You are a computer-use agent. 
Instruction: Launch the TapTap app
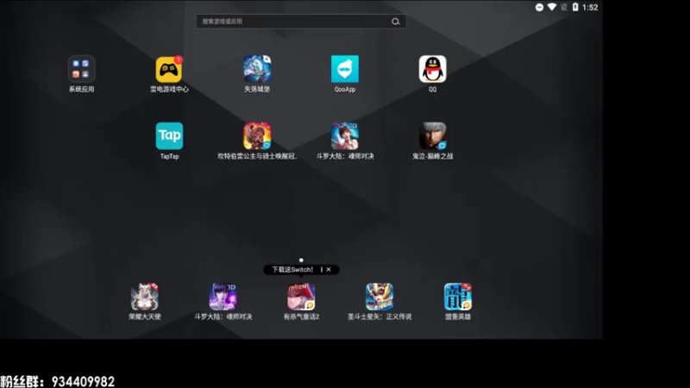pyautogui.click(x=169, y=136)
